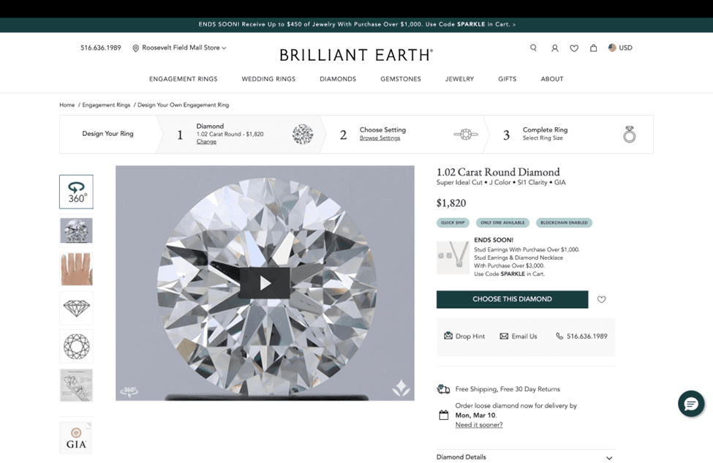Open About menu

552,79
